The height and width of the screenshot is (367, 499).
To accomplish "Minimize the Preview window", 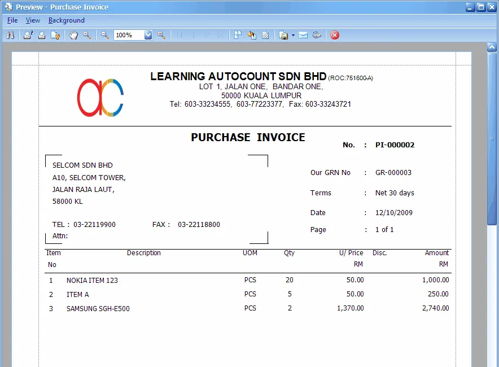I will 470,7.
